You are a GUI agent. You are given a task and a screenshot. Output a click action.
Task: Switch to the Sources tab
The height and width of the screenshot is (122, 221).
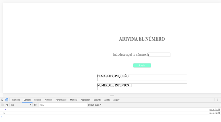(x=38, y=100)
